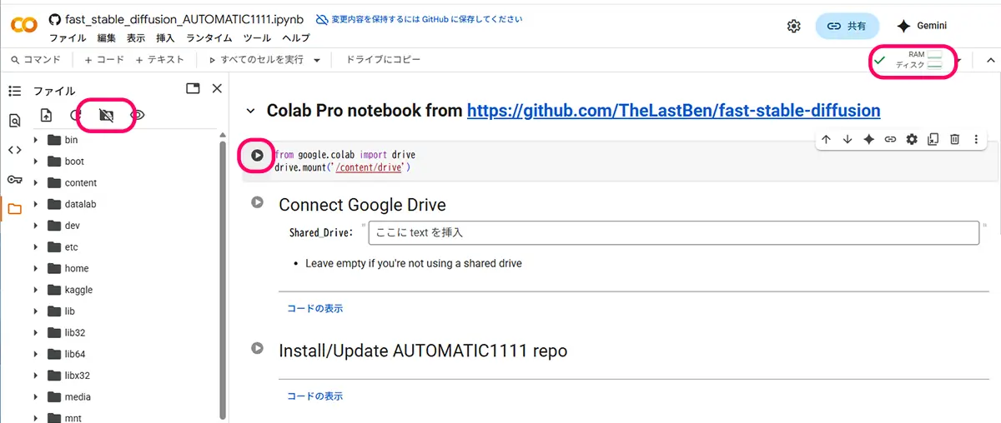This screenshot has height=423, width=1001.
Task: Click コードの表示 under Connect Google Drive
Action: (x=314, y=308)
